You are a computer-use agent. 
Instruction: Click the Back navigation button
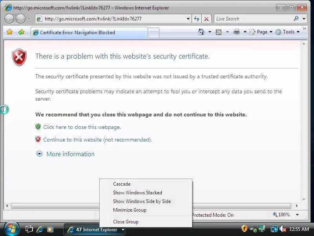[9, 19]
